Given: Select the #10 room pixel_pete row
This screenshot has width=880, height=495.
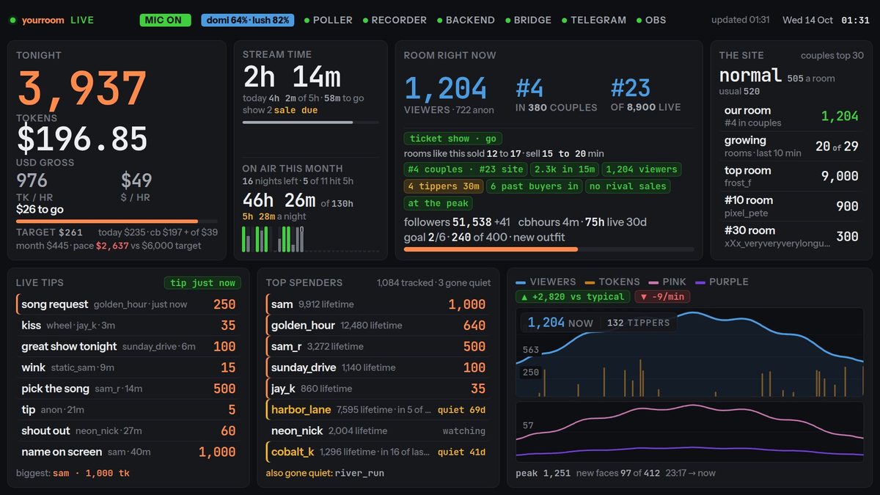Looking at the screenshot, I should [791, 206].
